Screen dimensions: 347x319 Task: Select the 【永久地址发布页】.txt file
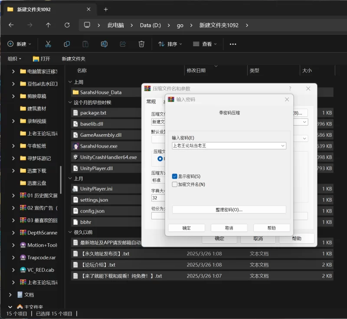(202, 254)
